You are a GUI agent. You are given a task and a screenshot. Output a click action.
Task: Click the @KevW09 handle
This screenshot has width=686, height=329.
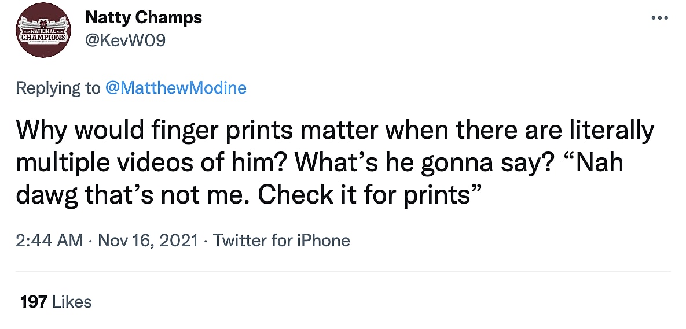tap(125, 42)
